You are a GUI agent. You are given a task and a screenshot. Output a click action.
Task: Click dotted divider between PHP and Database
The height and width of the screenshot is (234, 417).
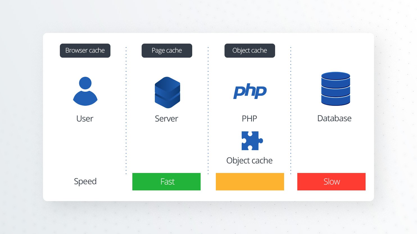coord(291,110)
